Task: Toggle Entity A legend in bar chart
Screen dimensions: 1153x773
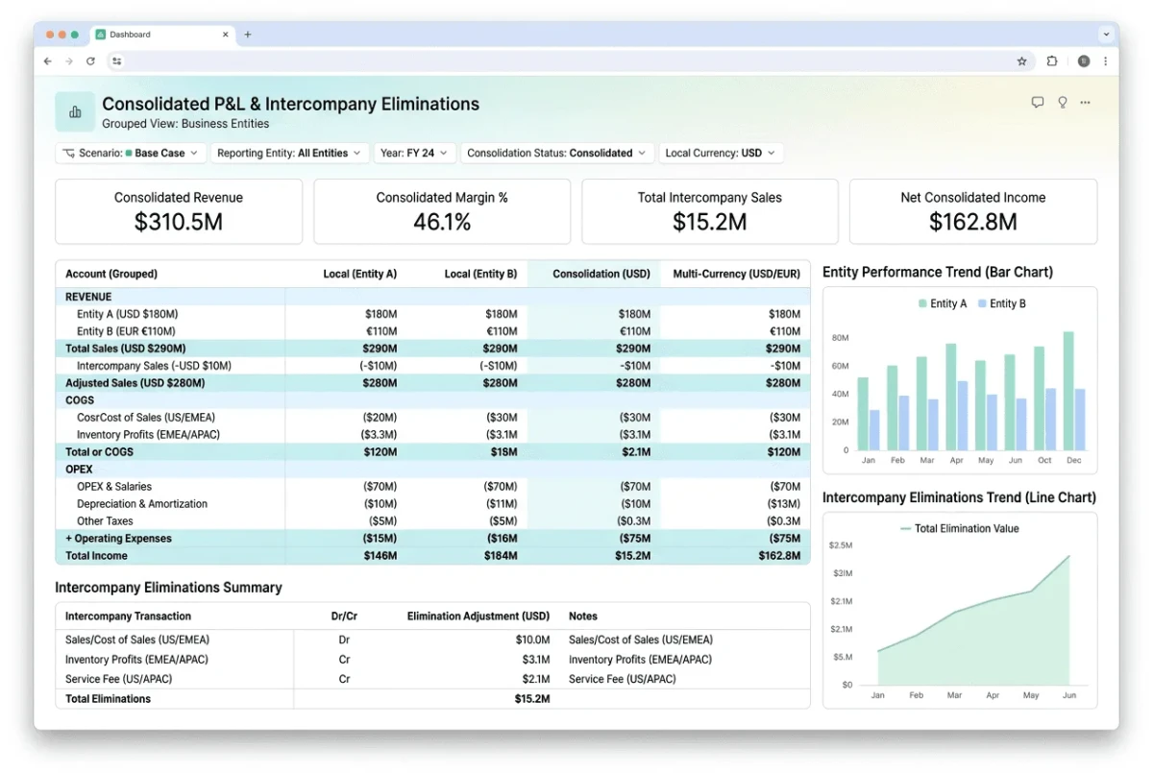Action: click(x=943, y=303)
